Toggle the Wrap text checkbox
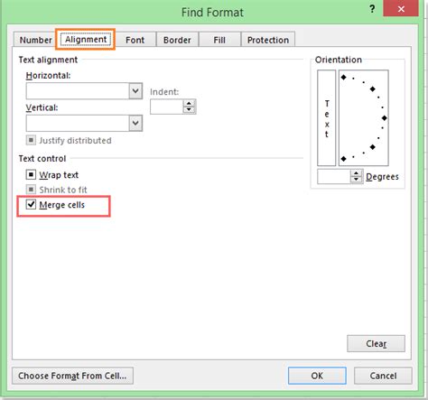 pyautogui.click(x=31, y=174)
